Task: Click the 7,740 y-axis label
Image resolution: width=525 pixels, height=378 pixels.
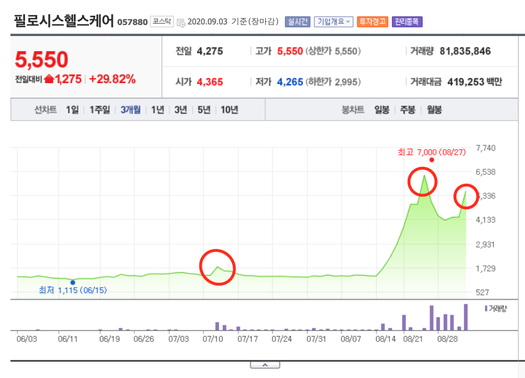Action: [485, 148]
